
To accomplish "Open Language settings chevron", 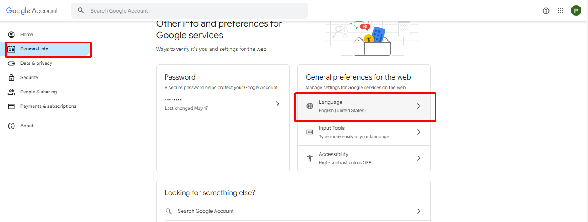I will [419, 106].
